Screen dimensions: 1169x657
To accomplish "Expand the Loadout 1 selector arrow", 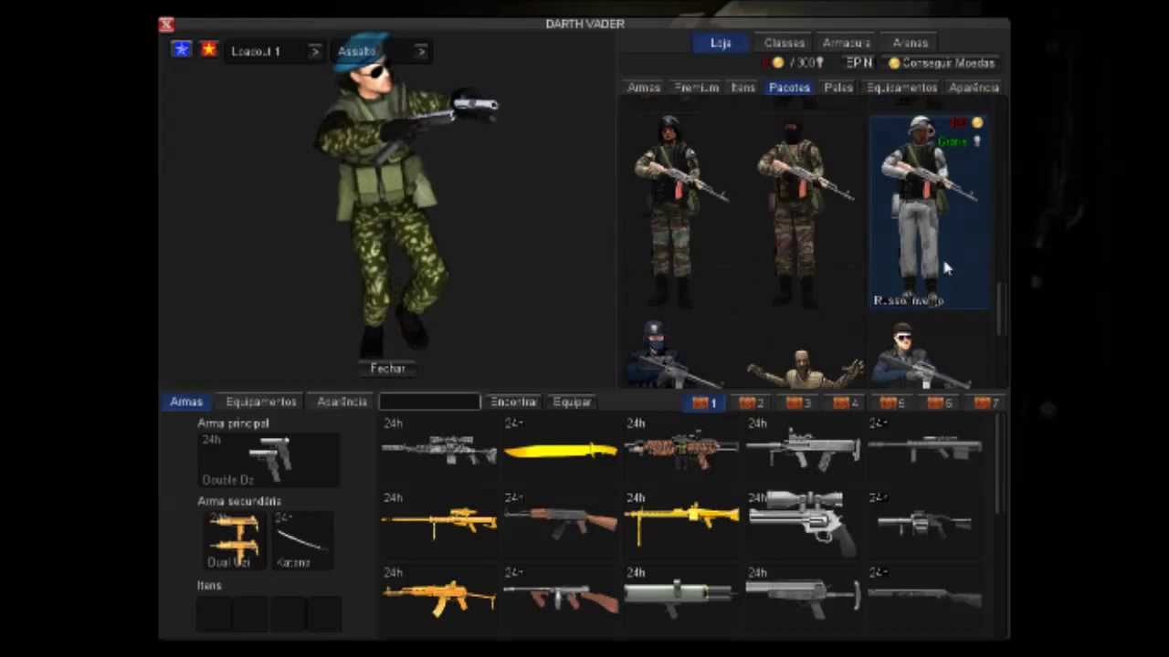I will tap(314, 51).
